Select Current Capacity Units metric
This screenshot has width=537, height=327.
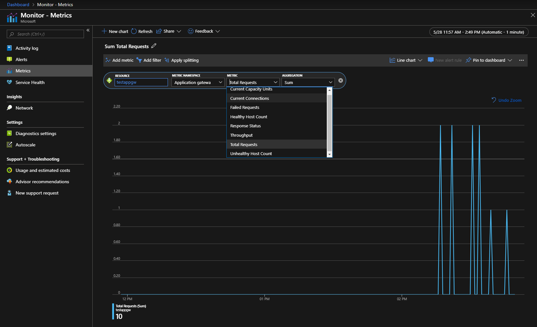coord(277,90)
